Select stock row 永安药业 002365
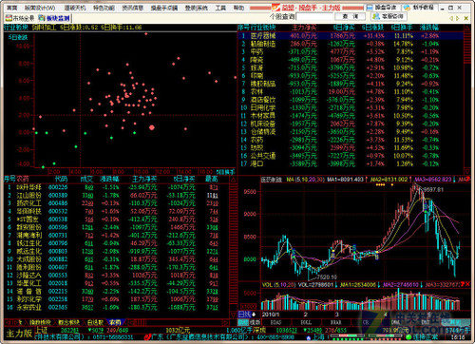 [x=116, y=307]
